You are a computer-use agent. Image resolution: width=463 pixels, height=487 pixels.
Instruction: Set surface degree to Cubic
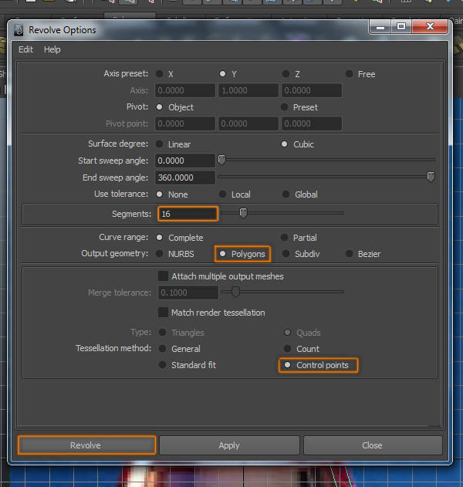(285, 144)
